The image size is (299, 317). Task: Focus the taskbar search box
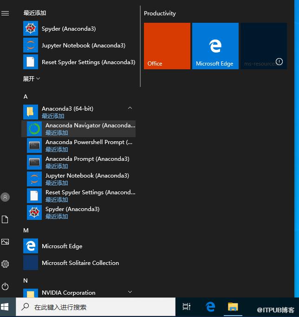[x=96, y=307]
